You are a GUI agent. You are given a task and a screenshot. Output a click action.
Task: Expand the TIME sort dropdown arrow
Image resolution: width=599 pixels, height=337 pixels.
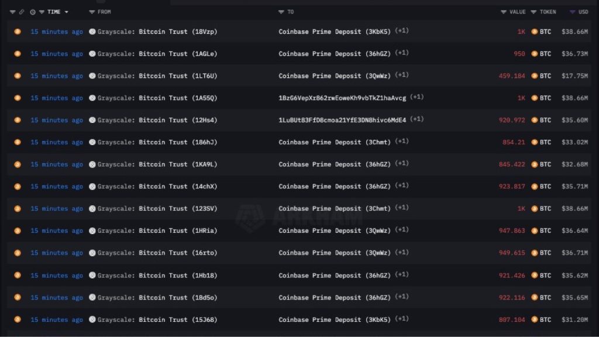[67, 12]
